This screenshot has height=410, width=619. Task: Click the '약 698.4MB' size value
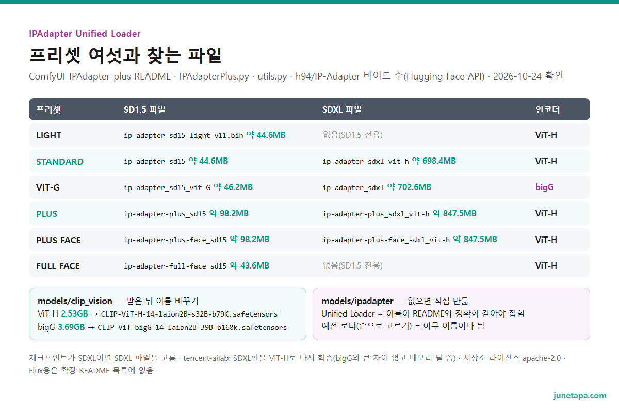(x=434, y=161)
